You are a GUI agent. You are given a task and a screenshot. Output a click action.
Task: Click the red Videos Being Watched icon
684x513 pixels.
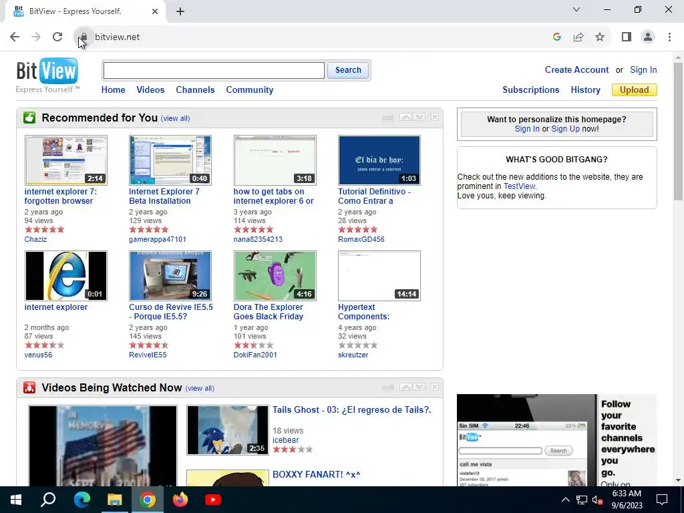(29, 387)
